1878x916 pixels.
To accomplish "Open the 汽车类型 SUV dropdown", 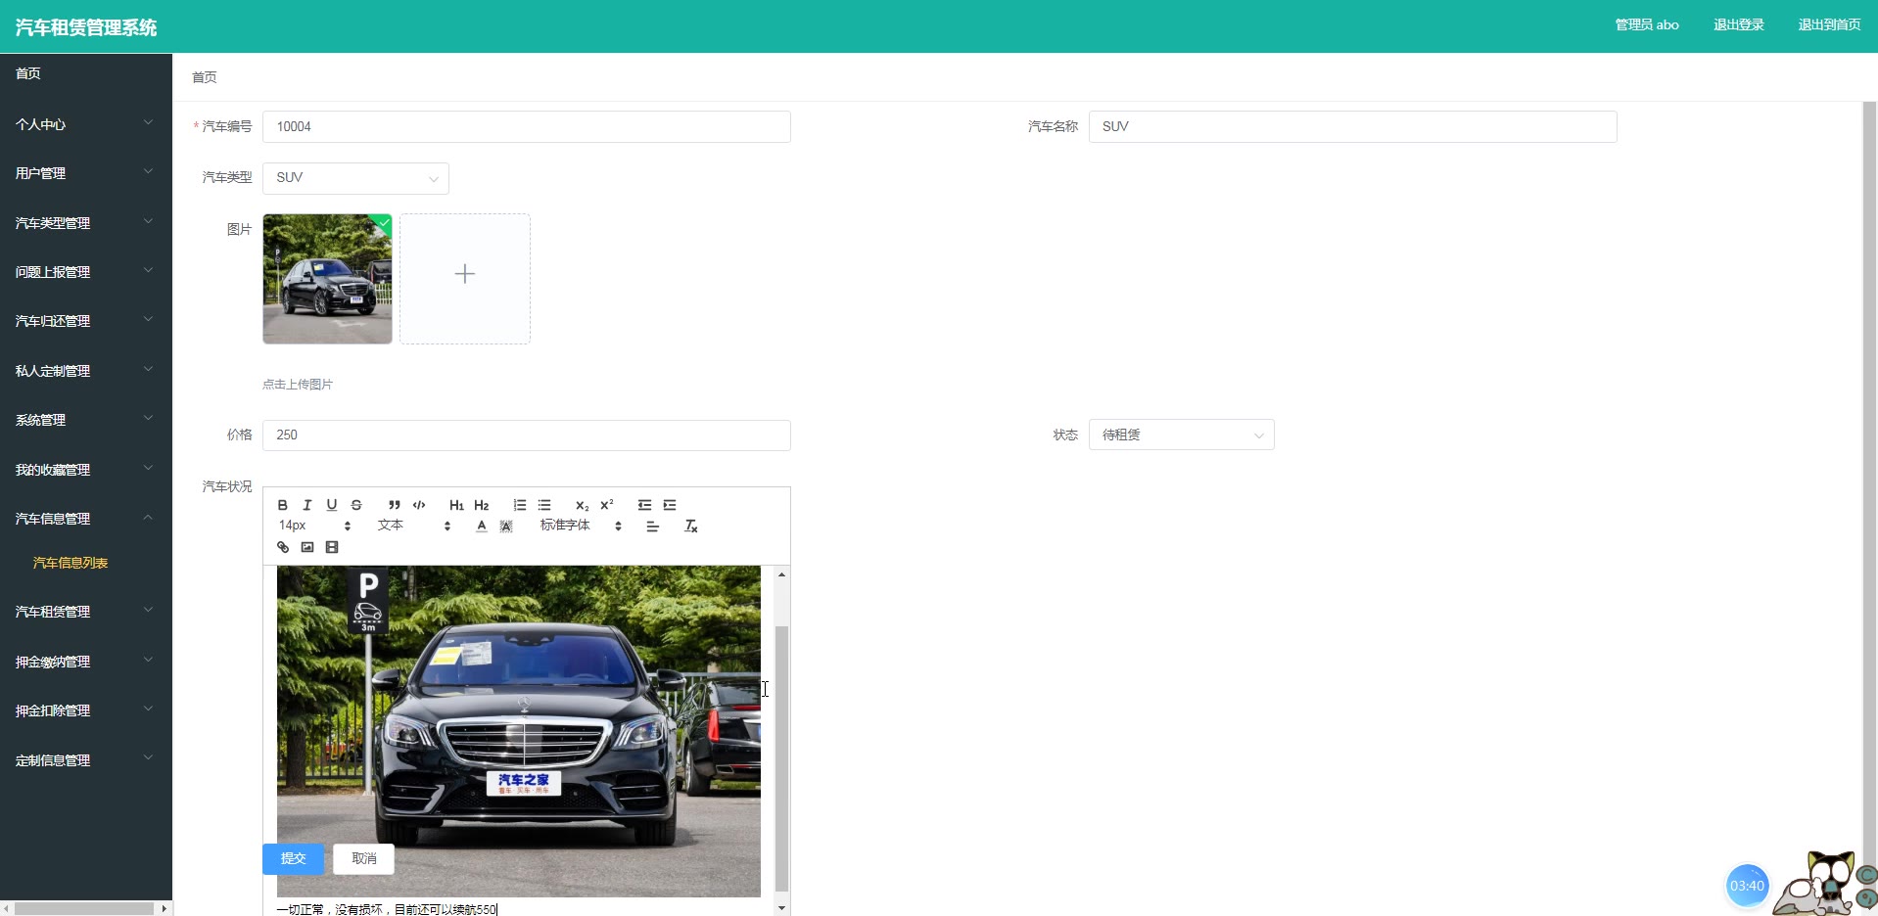I will (355, 178).
